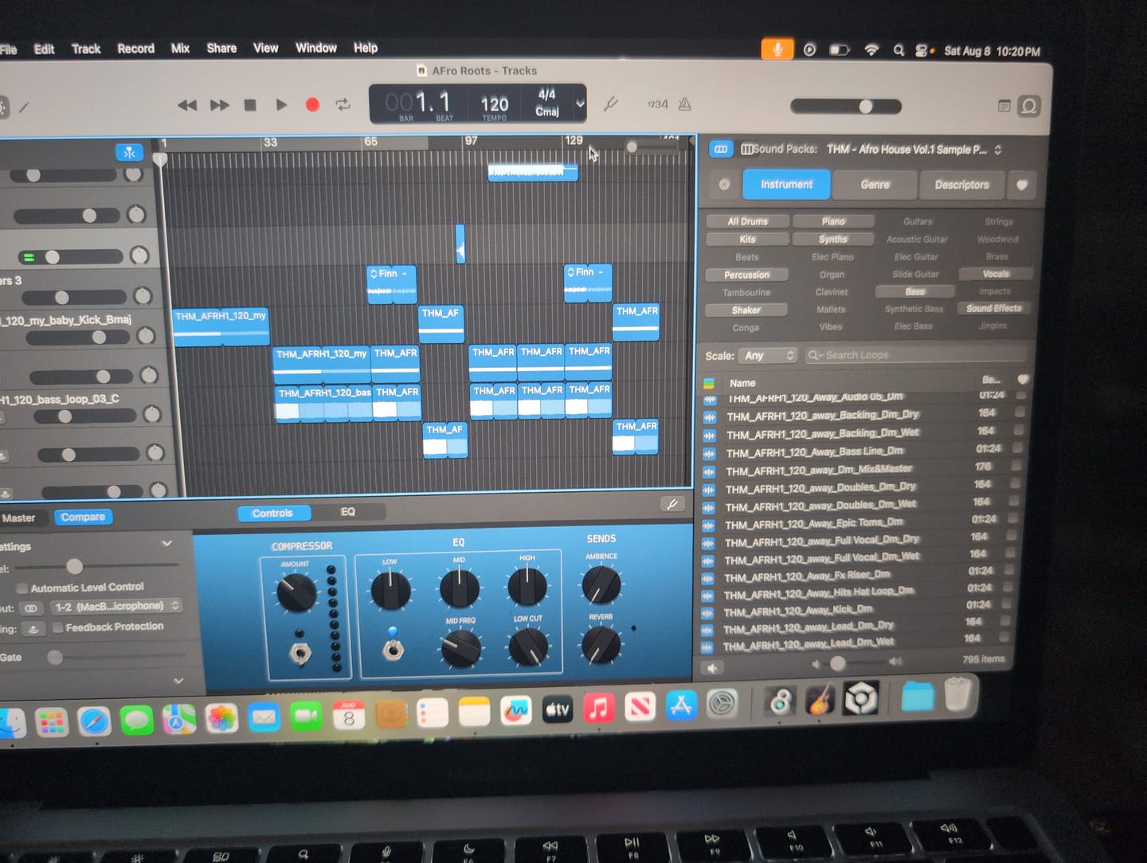The height and width of the screenshot is (863, 1147).
Task: Filter loops by Shaker
Action: tap(746, 310)
